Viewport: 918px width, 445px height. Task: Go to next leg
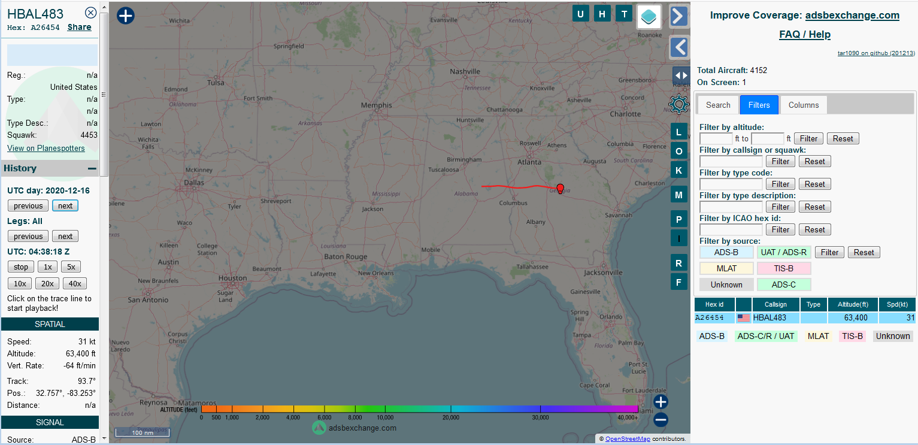(x=65, y=236)
